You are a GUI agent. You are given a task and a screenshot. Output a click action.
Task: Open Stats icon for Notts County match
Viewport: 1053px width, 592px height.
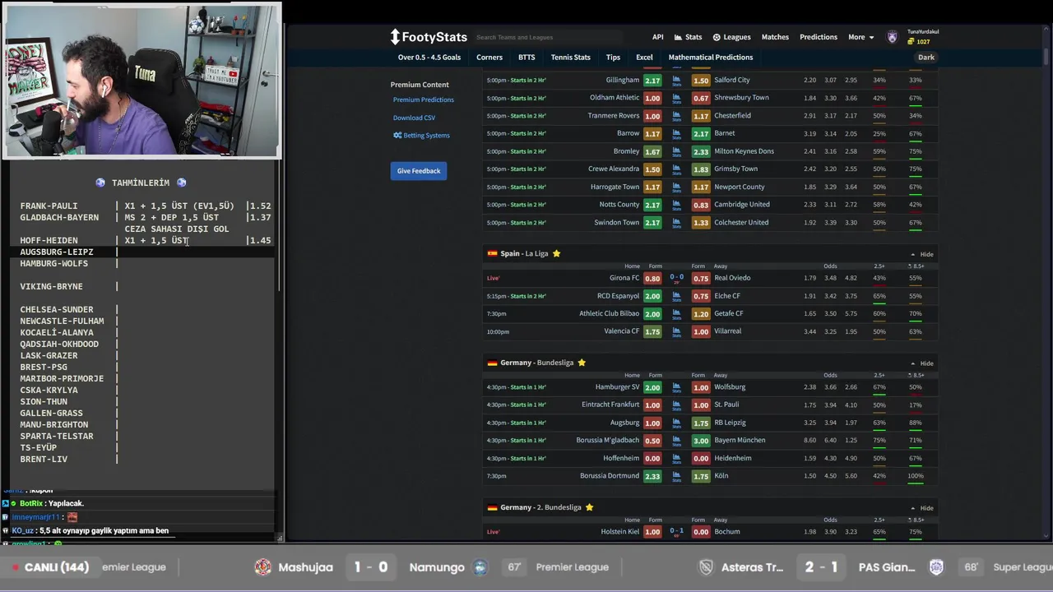click(x=676, y=205)
